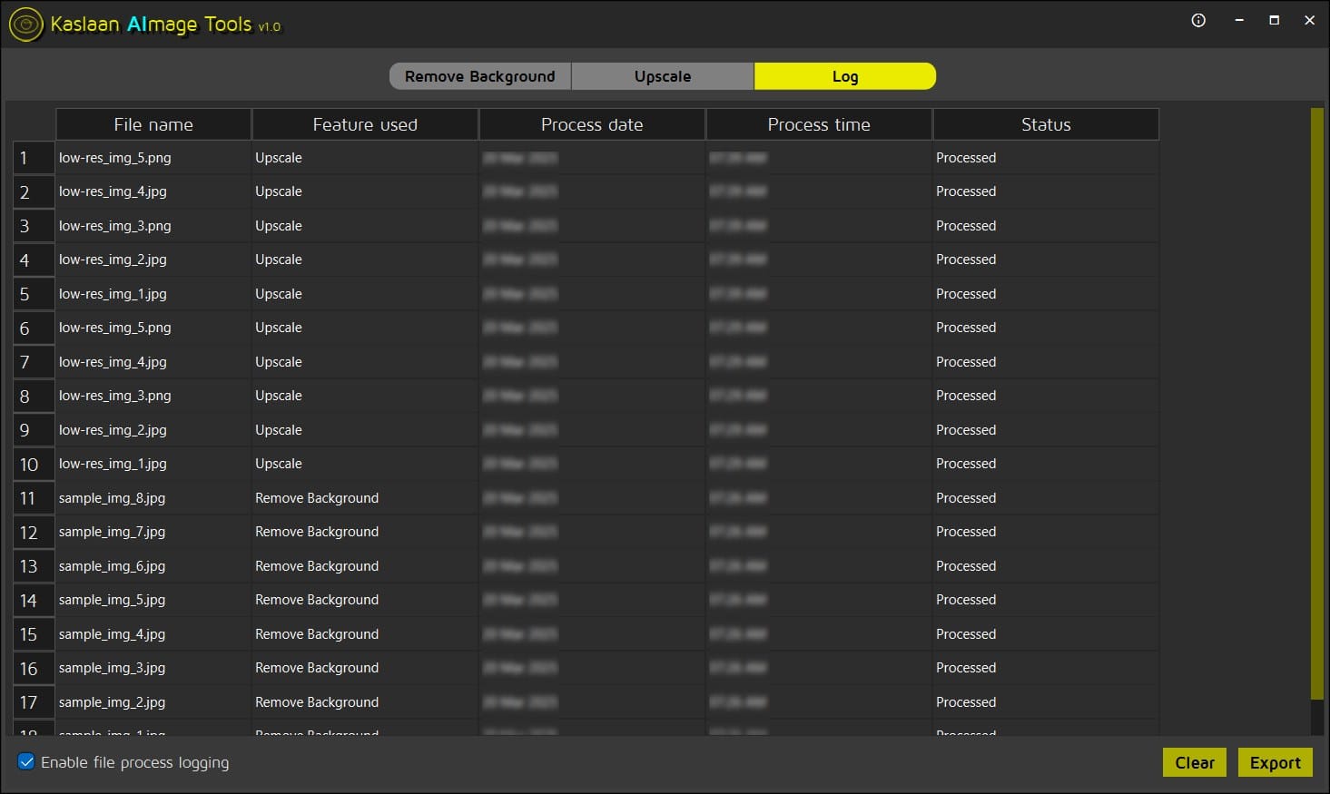Click the Feature used column header
Screen dimensions: 1330x794
365,124
